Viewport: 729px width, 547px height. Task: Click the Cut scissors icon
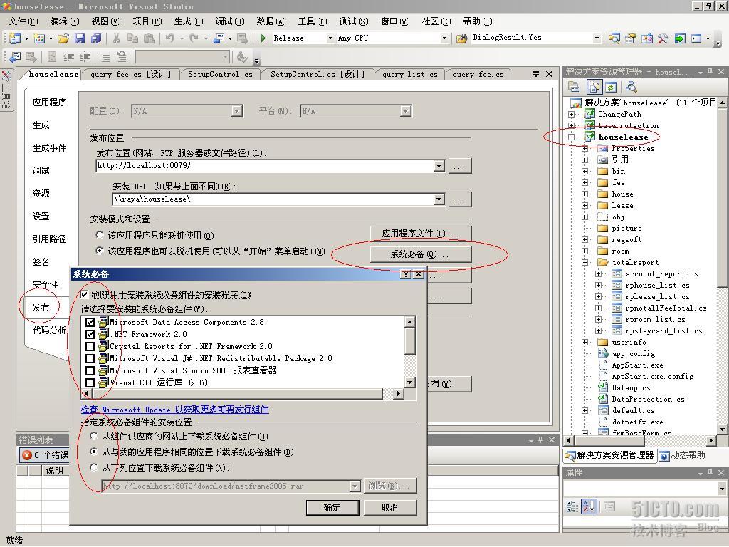tap(116, 38)
